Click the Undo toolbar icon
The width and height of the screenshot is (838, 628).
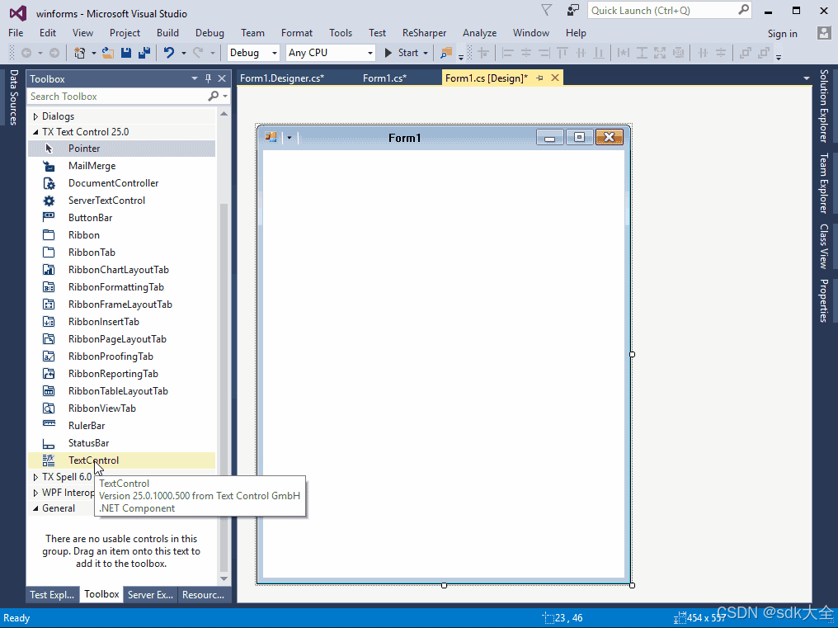(168, 52)
